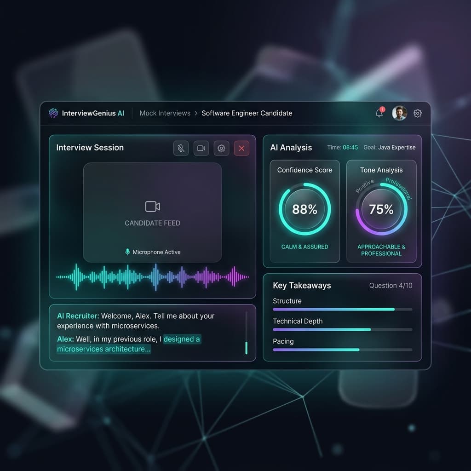Screen dimensions: 471x471
Task: Click the 'Structure' label
Action: point(287,301)
